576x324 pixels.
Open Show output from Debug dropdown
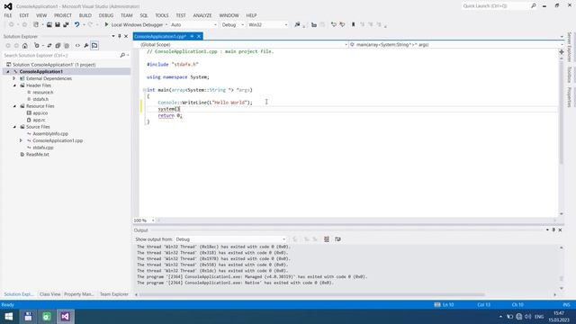pyautogui.click(x=230, y=239)
